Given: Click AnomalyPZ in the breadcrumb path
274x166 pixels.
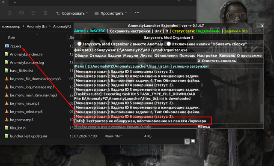Looking at the screenshot, I should point(62,27).
